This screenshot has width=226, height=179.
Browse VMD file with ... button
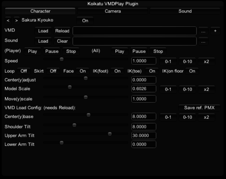[x=203, y=31]
